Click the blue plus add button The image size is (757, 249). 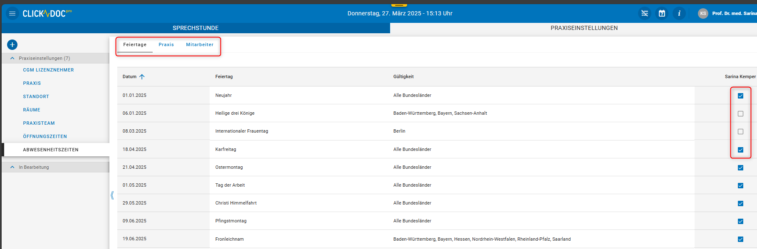pyautogui.click(x=12, y=44)
